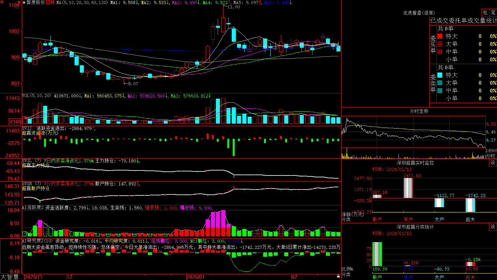497x280 pixels.
Task: Open the 设 settings for 深圳超赢实时监控
Action: click(493, 163)
